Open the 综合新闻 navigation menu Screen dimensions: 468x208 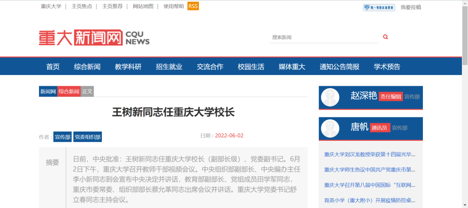(87, 67)
